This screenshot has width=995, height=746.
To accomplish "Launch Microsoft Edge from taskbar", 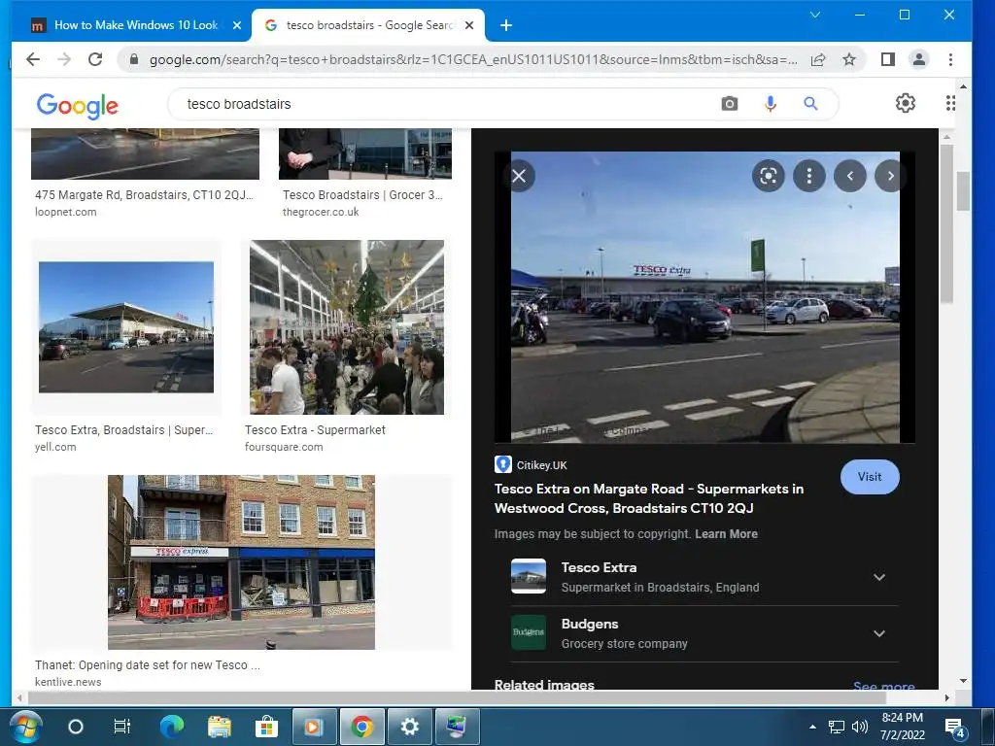I will (171, 727).
